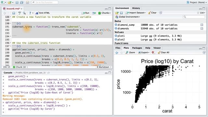View diamond_samp in data viewer grid icon
The height and width of the screenshot is (117, 208).
tap(202, 25)
